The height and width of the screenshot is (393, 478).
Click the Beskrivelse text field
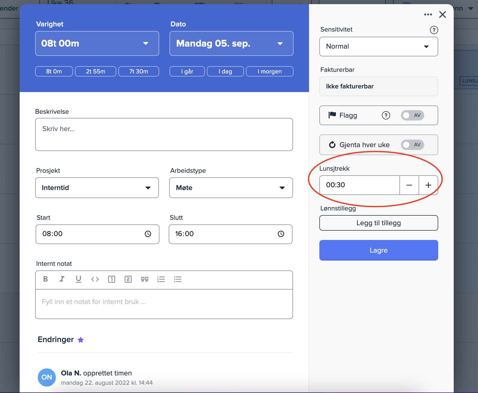tap(164, 134)
